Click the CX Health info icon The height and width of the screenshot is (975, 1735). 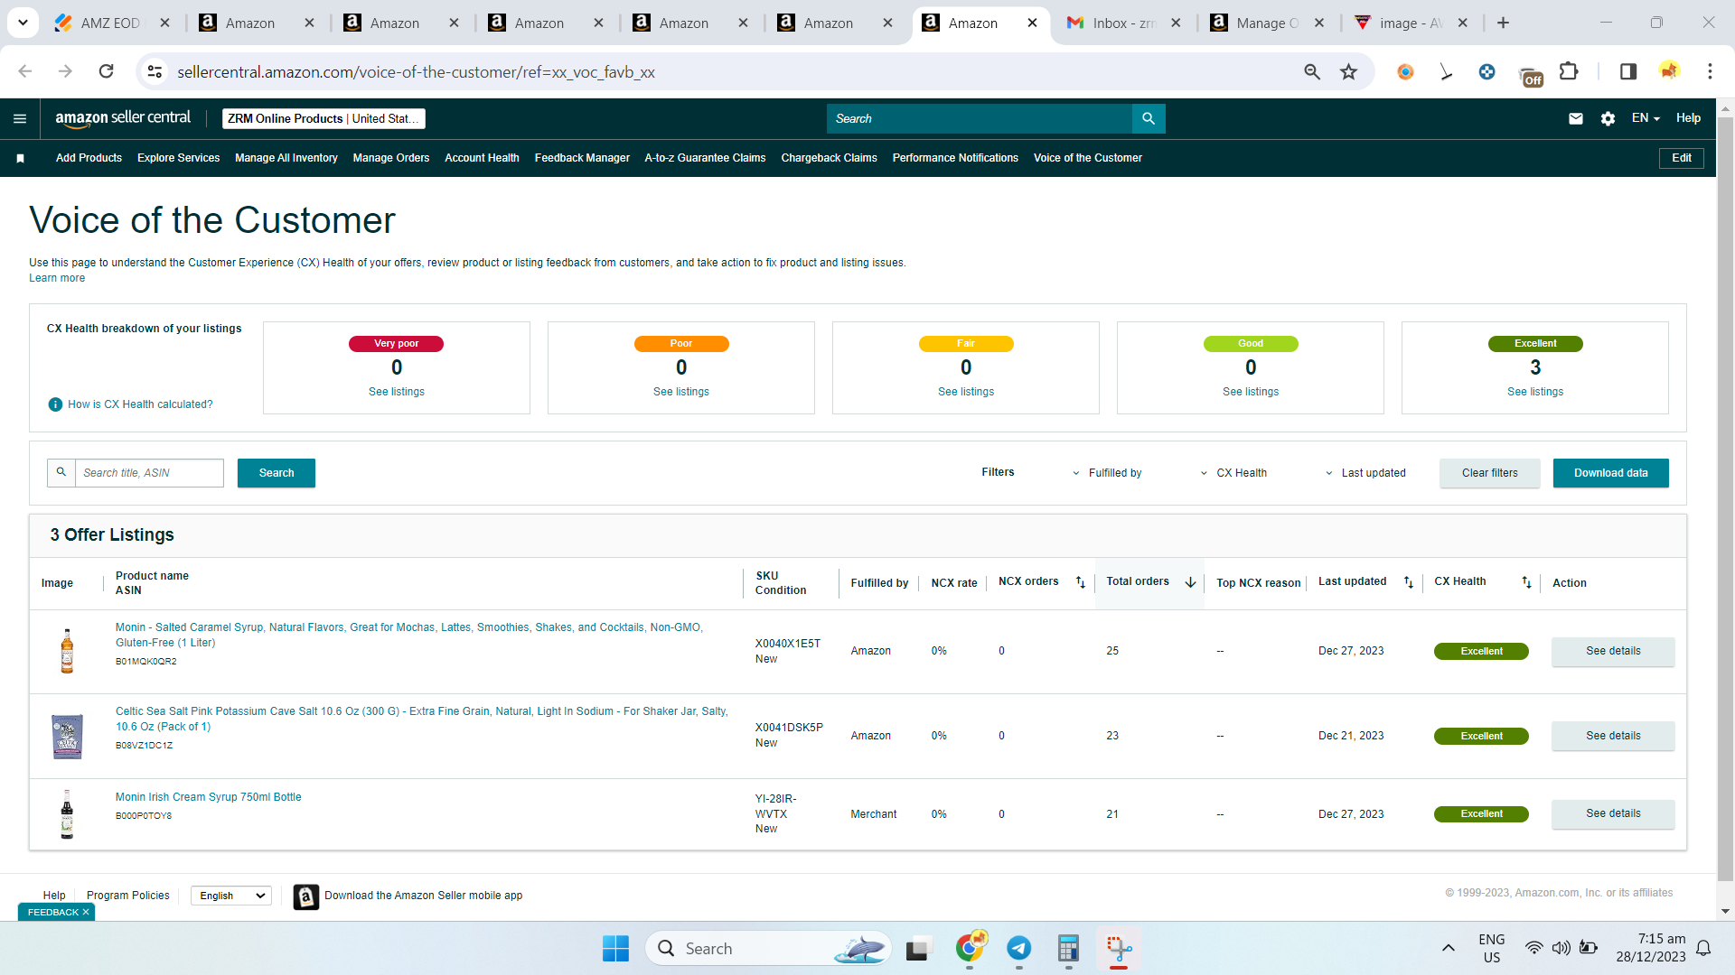click(x=55, y=404)
